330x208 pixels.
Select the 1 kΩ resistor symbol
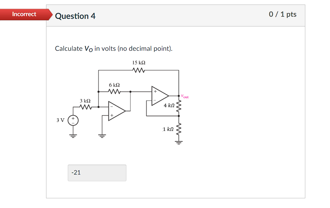pyautogui.click(x=178, y=128)
